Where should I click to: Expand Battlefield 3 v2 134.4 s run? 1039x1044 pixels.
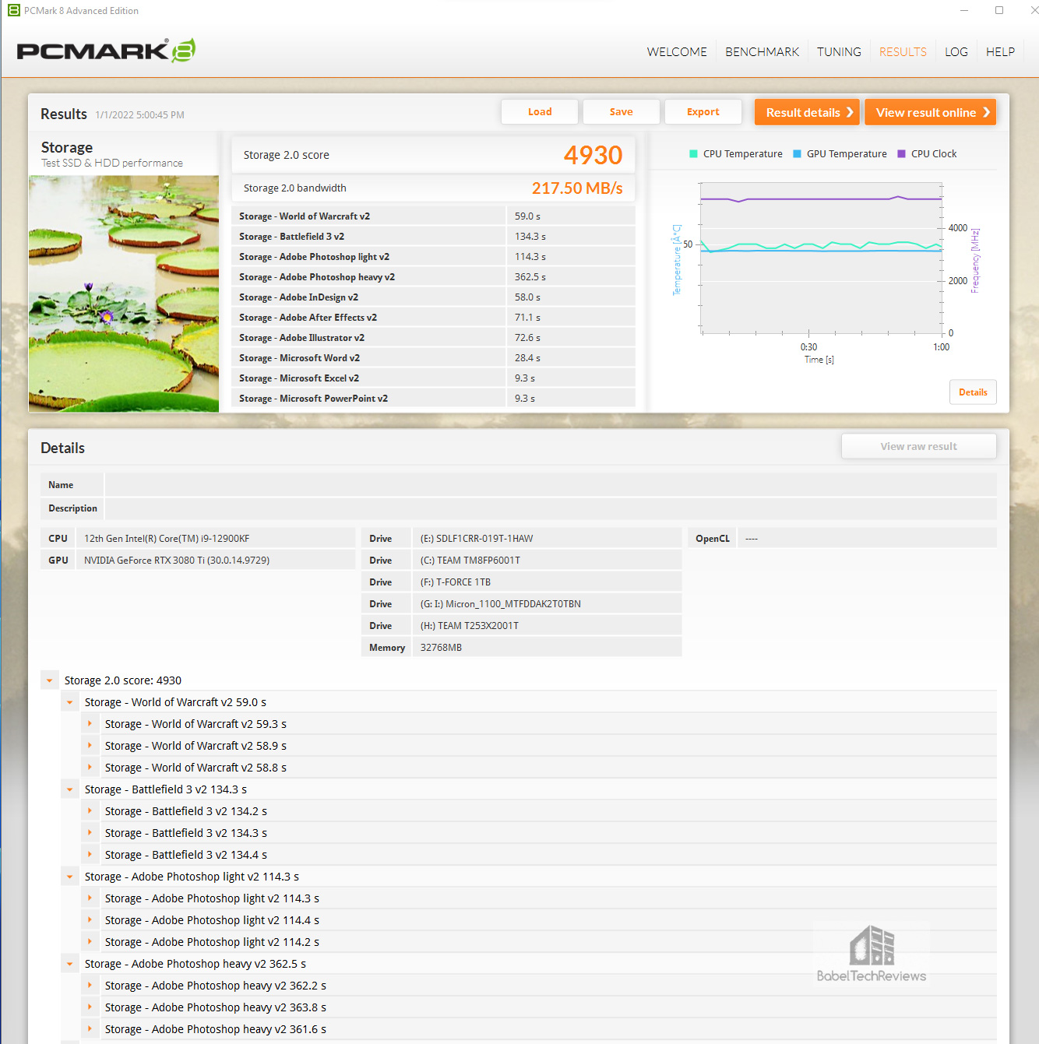coord(90,855)
